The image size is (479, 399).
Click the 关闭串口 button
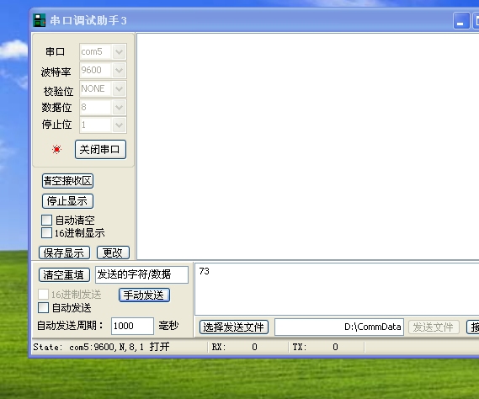coord(100,149)
